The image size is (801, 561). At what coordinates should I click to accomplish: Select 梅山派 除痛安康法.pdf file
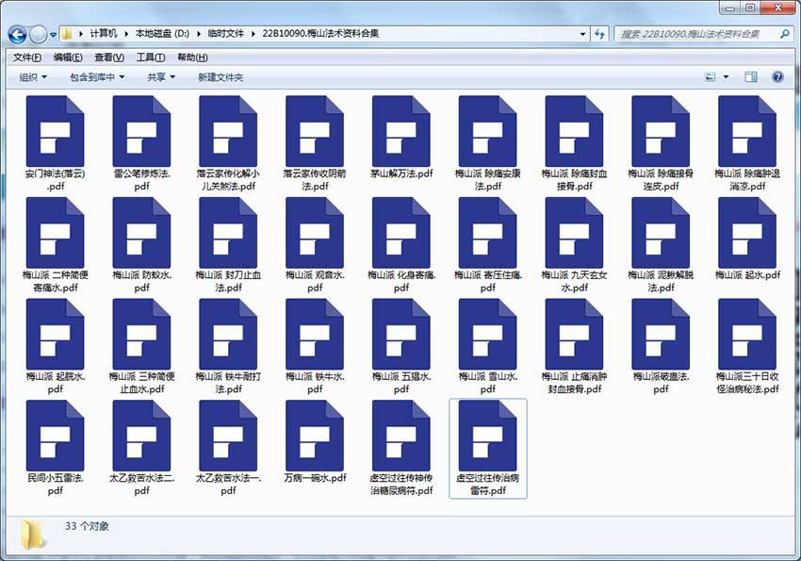click(488, 143)
